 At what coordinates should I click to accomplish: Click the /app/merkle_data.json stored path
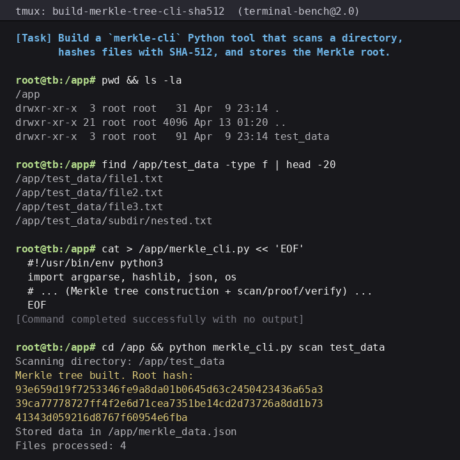coord(172,432)
